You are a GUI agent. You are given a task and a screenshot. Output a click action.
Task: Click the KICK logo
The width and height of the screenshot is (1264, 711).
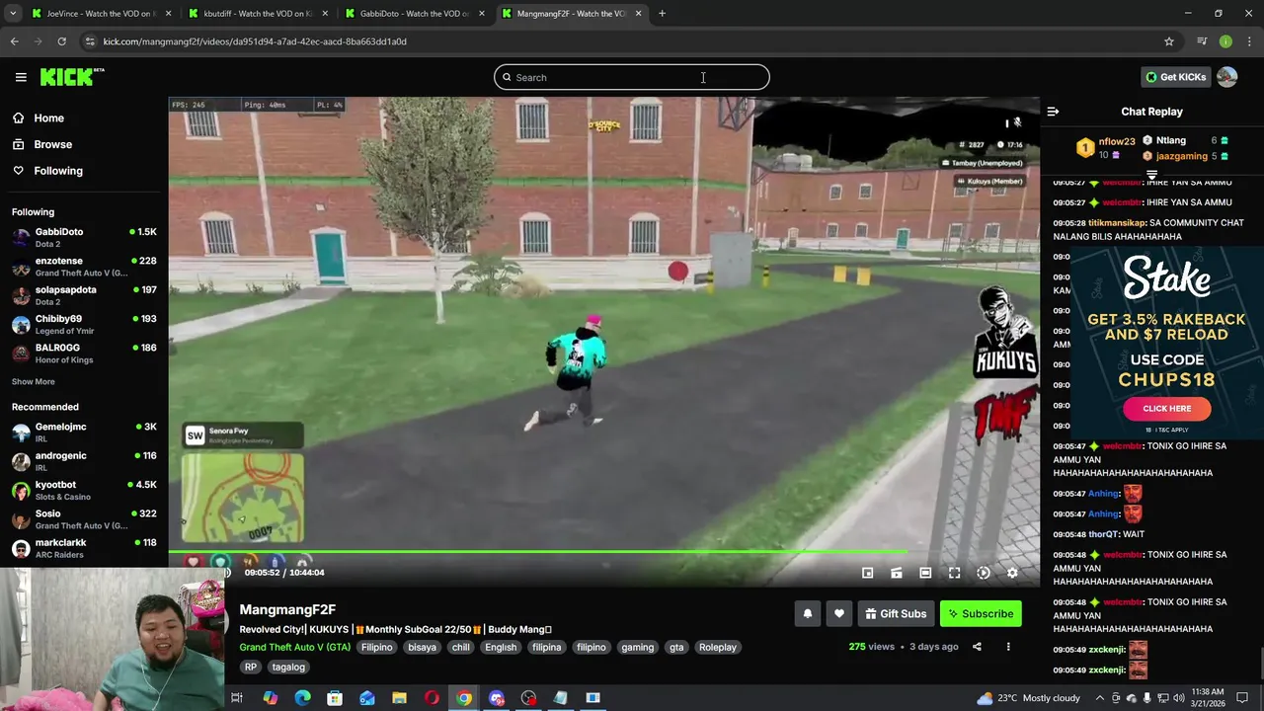(x=71, y=77)
